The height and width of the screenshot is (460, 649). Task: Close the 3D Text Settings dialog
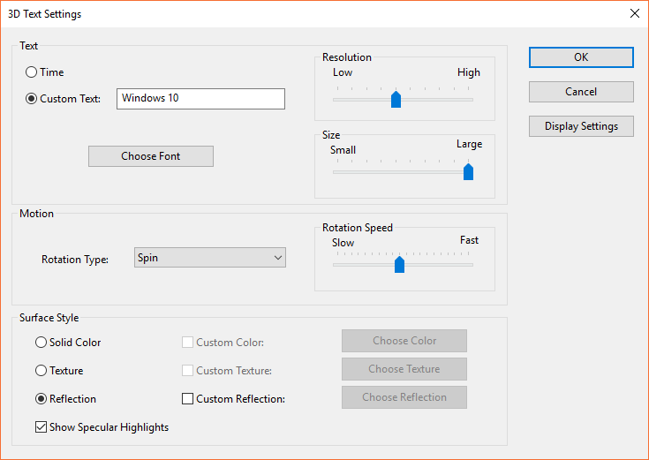(634, 14)
